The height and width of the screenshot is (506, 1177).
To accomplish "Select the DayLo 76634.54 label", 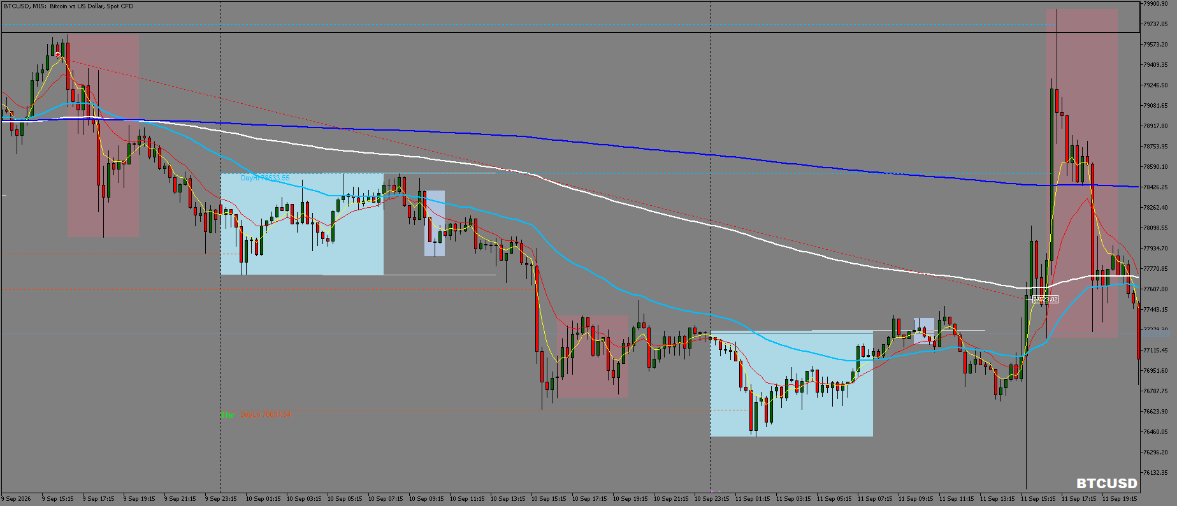I will (266, 415).
